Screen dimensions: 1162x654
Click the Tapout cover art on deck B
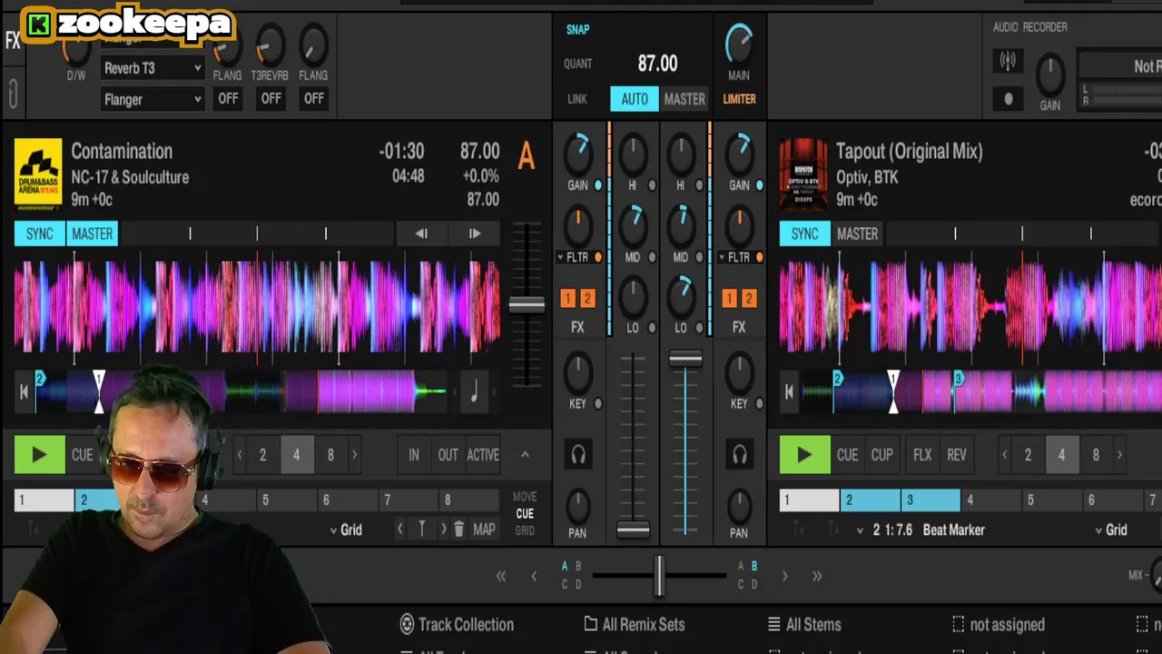(803, 174)
